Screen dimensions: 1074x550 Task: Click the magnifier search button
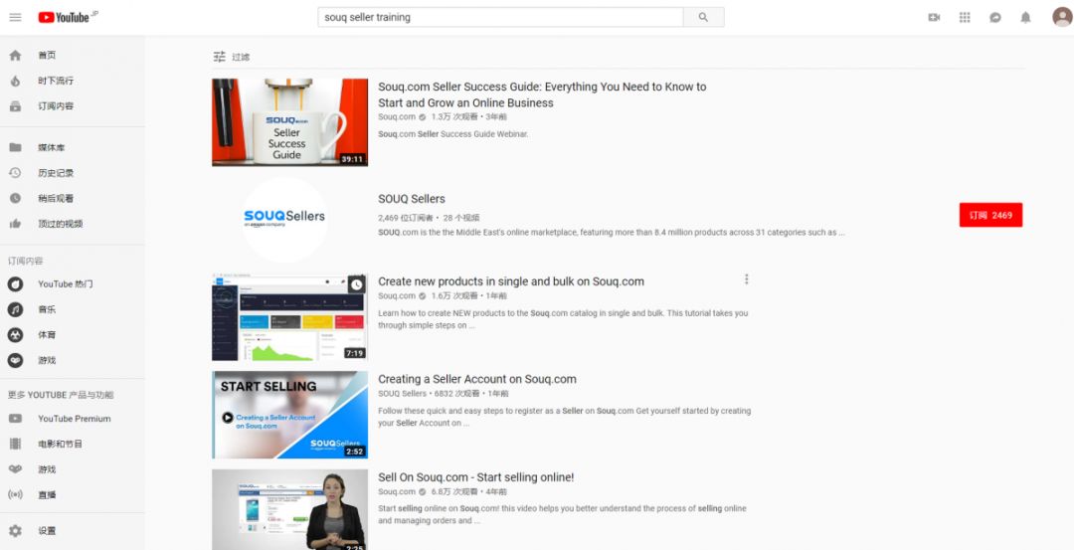(703, 17)
